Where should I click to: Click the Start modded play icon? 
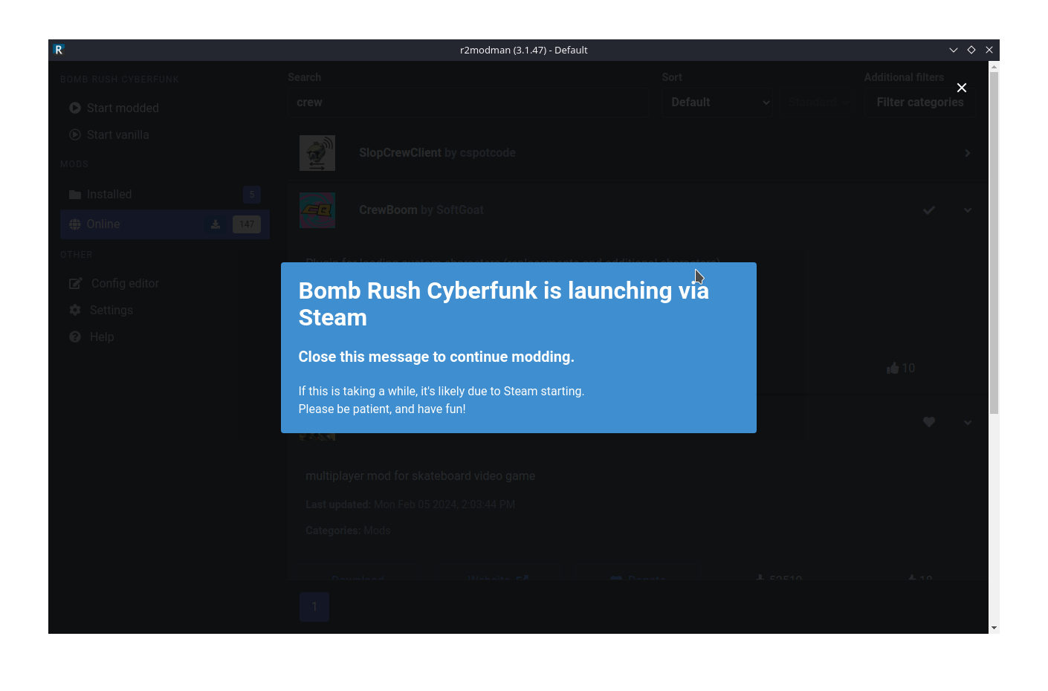(75, 108)
